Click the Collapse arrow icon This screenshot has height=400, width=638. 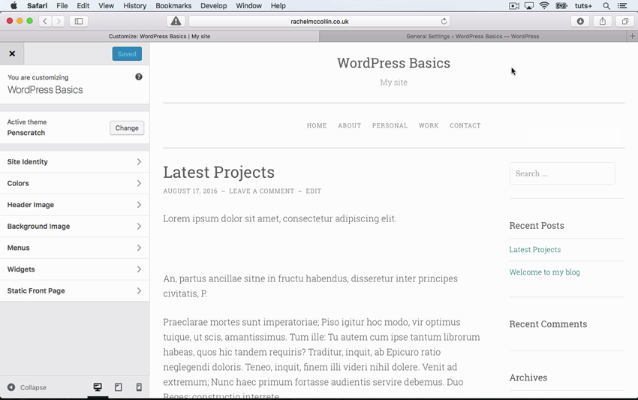tap(11, 387)
